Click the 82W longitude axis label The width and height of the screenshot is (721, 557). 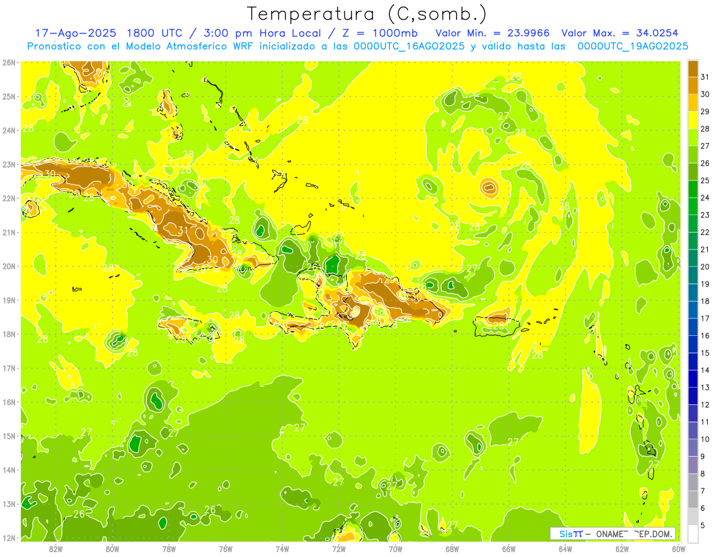[55, 549]
